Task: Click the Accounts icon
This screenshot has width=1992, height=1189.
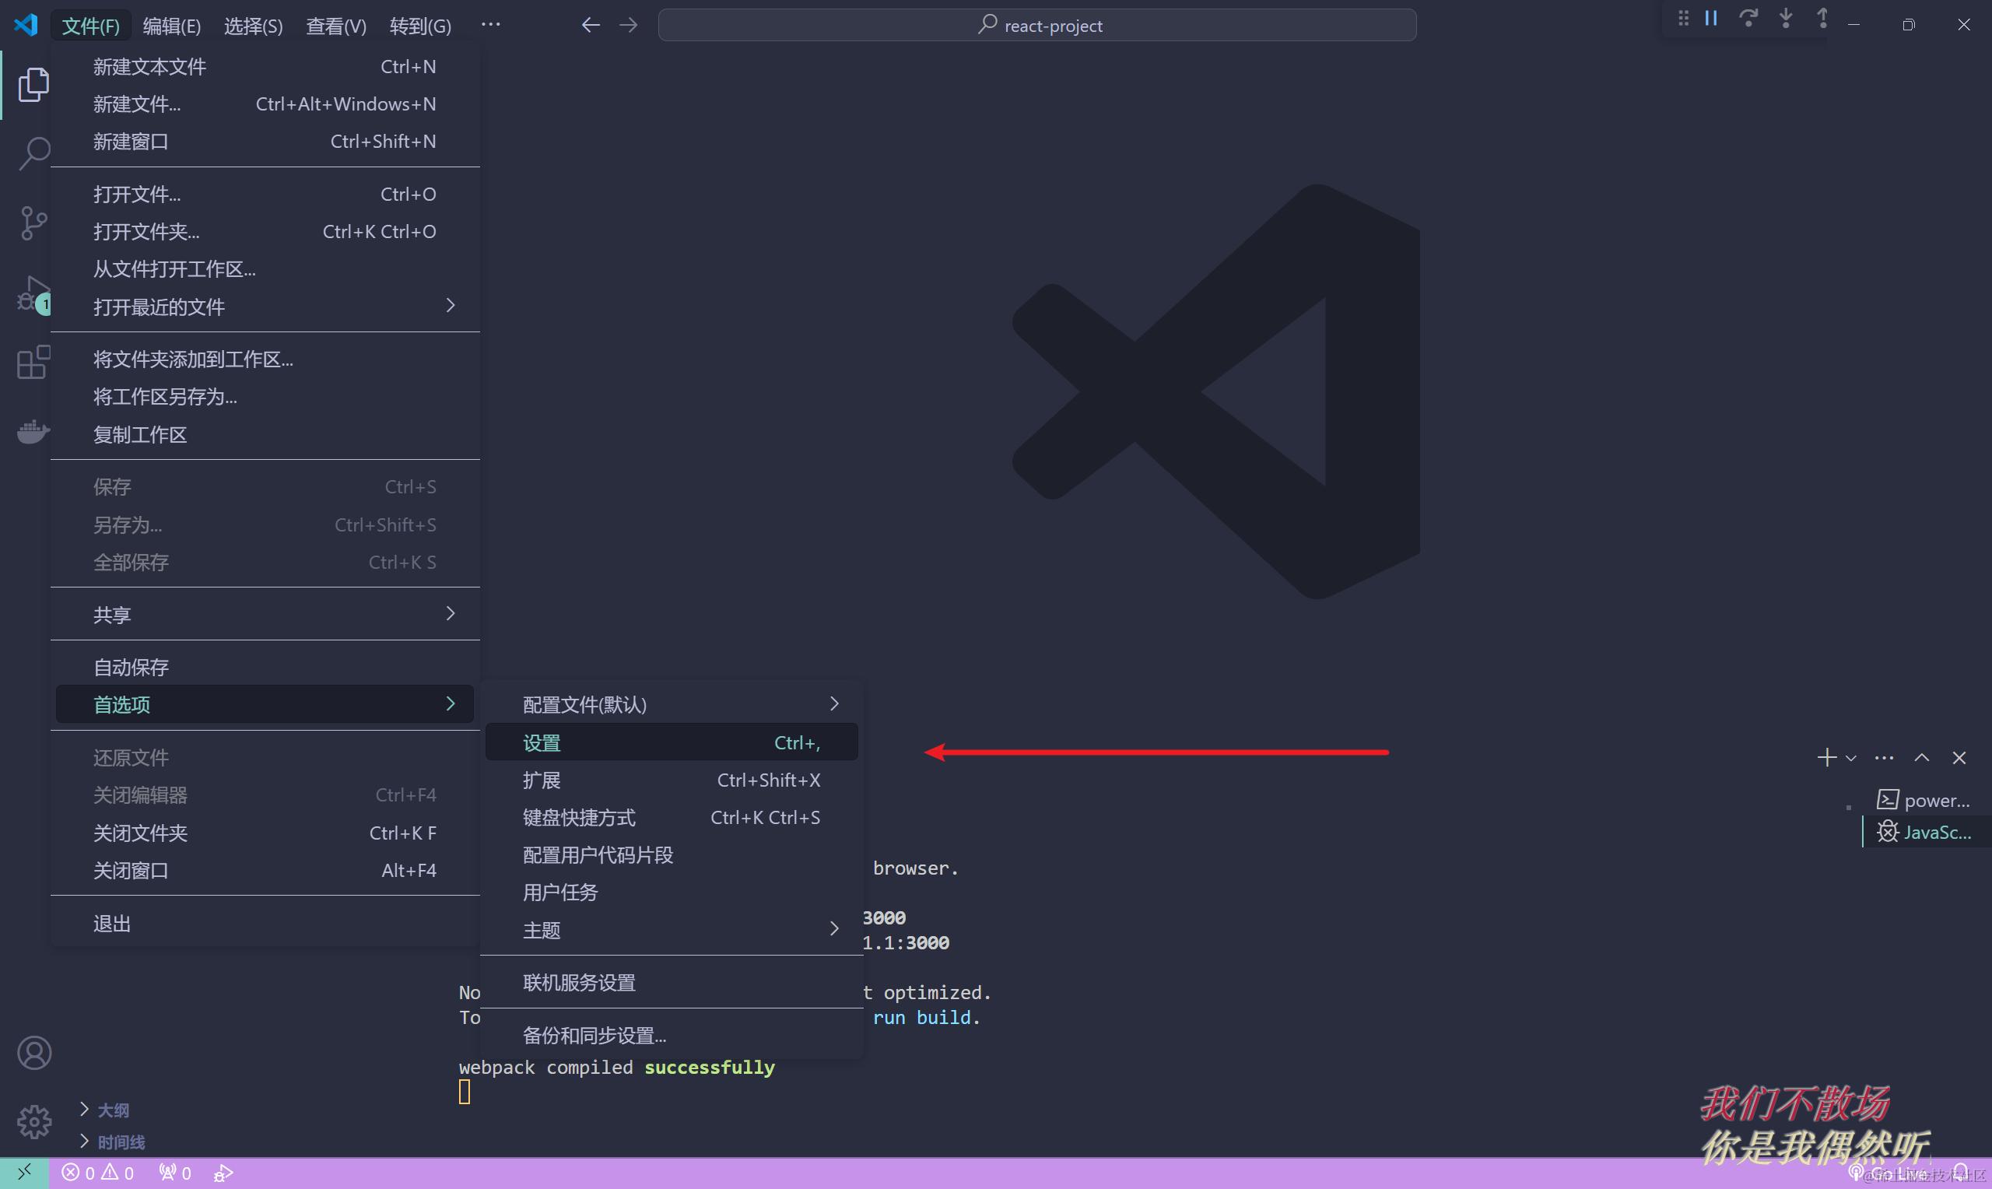Action: (x=33, y=1053)
